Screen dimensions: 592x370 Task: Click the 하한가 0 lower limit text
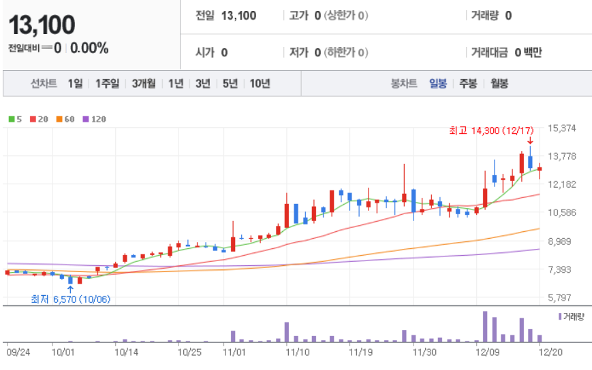point(346,52)
